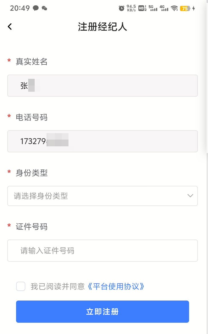Click the 电话号码 phone field
The height and width of the screenshot is (334, 208).
coord(102,141)
